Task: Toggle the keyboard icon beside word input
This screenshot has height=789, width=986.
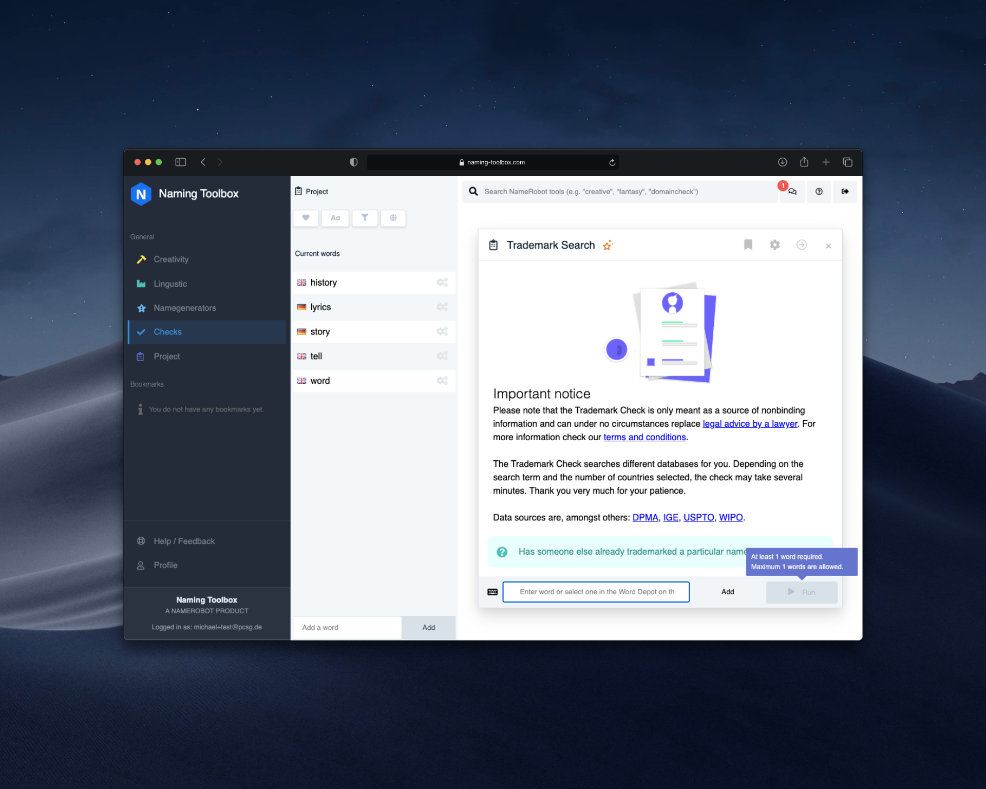Action: [492, 592]
